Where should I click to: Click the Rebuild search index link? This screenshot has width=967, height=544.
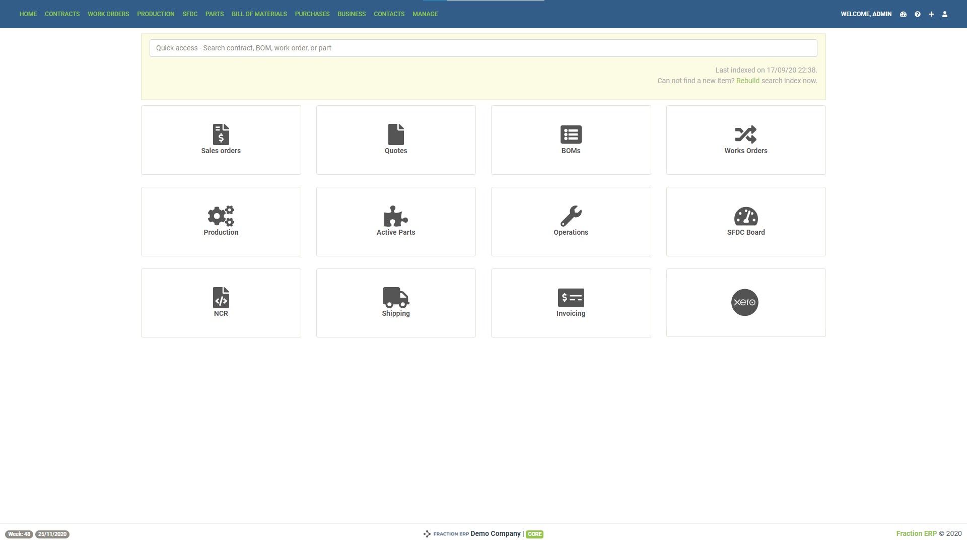pos(747,81)
